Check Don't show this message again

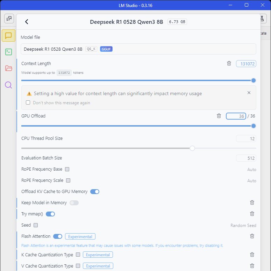coord(28,102)
